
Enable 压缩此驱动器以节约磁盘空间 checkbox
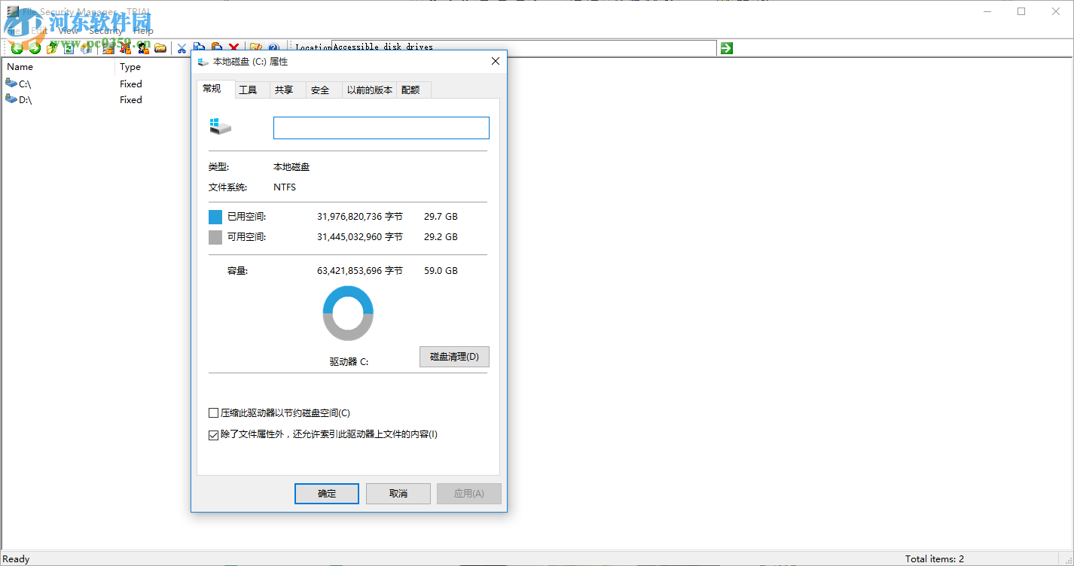[213, 412]
